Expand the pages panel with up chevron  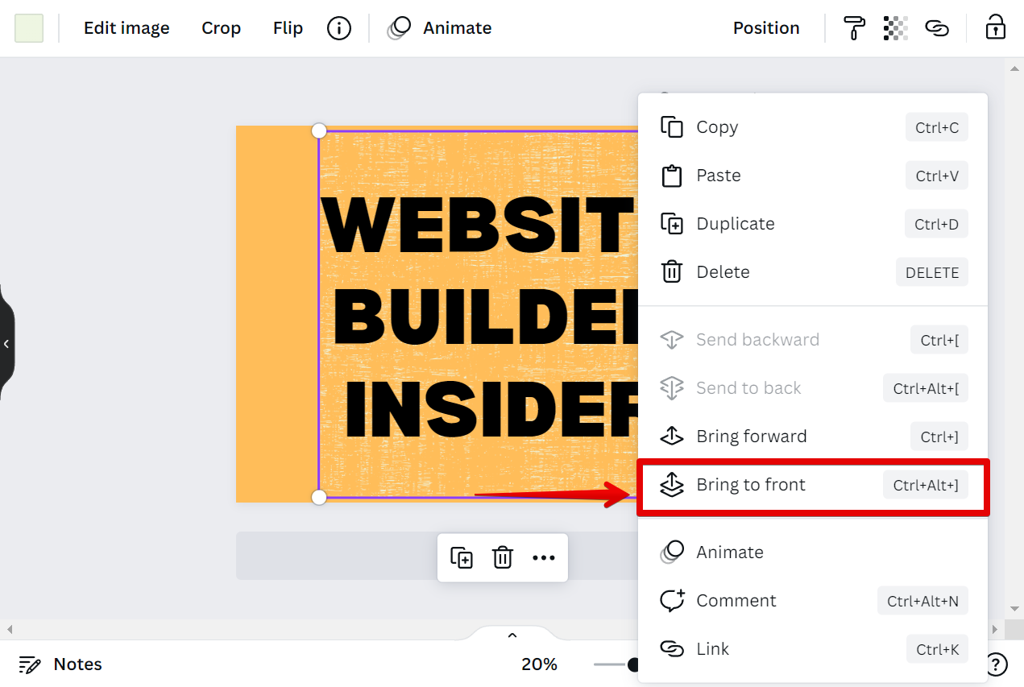point(512,635)
